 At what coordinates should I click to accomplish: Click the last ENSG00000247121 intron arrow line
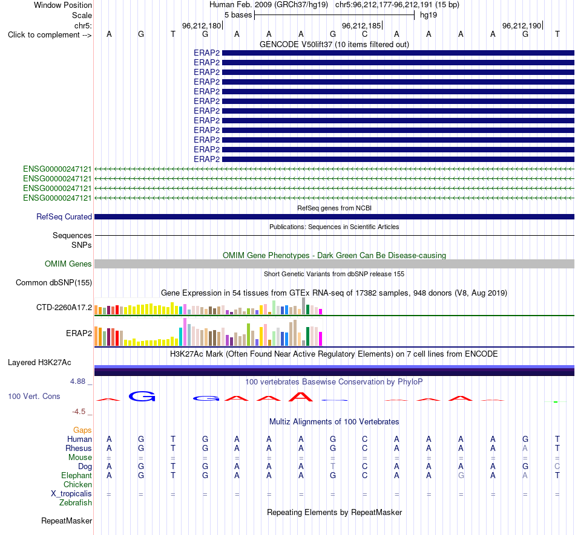pyautogui.click(x=334, y=198)
